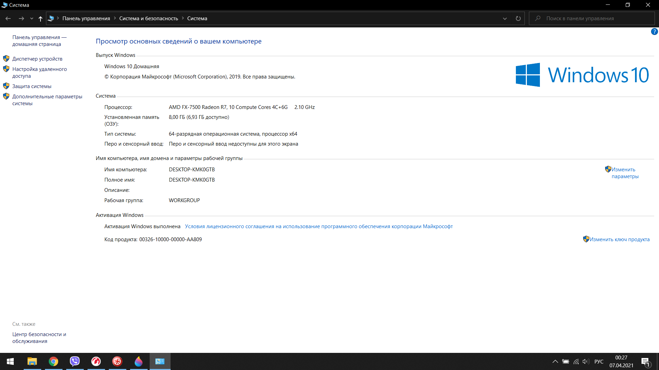
Task: Open Chrome from the taskbar
Action: pos(54,361)
